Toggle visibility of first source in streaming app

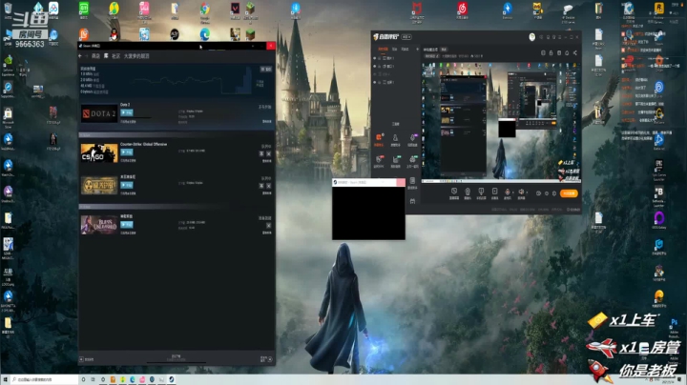(x=375, y=58)
